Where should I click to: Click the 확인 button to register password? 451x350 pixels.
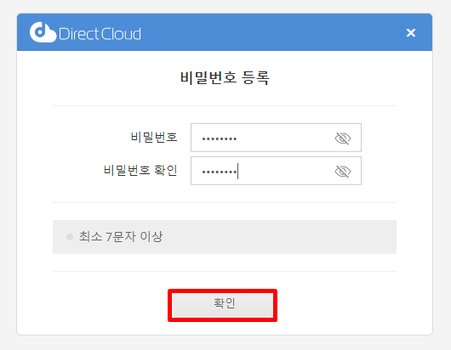coord(223,305)
